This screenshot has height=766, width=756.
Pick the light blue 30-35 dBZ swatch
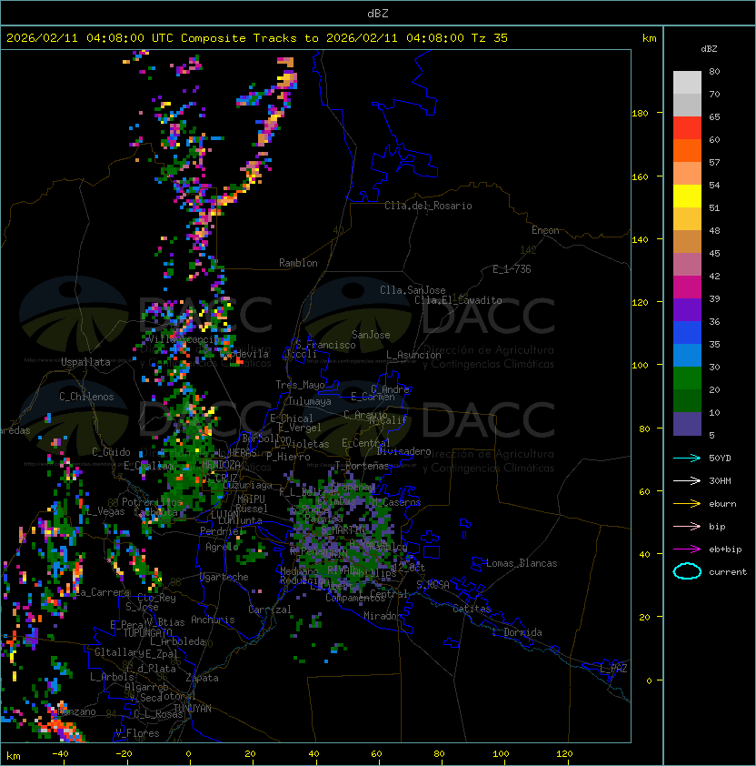[687, 356]
